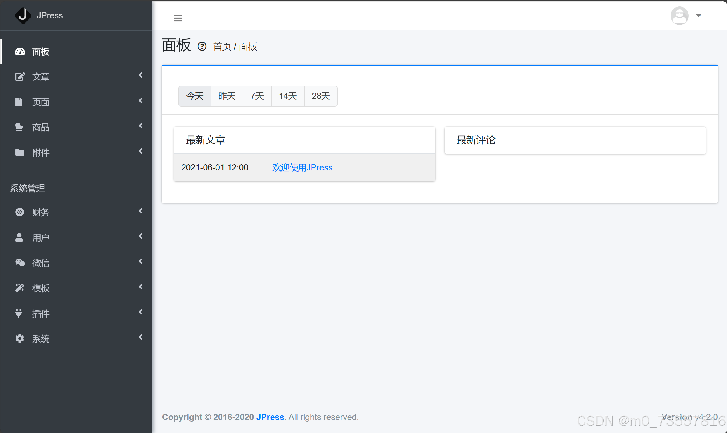727x433 pixels.
Task: Click the 系统 (System) gear icon
Action: pos(19,338)
